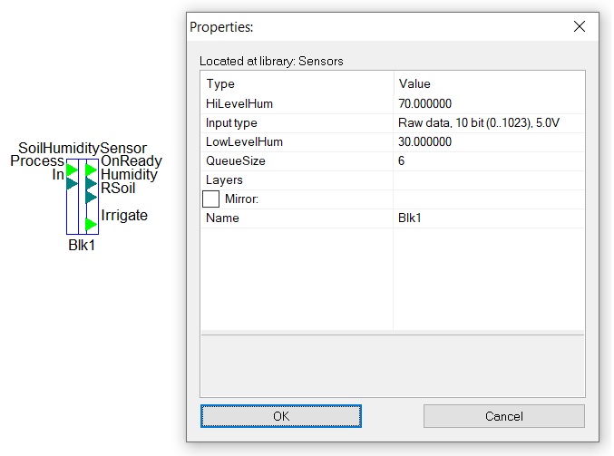This screenshot has height=456, width=614.
Task: Click the Cancel button
Action: 504,416
